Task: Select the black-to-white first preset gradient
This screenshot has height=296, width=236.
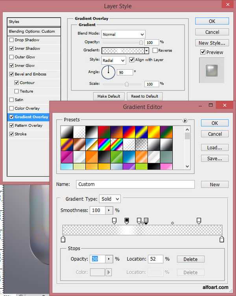Action: point(67,132)
